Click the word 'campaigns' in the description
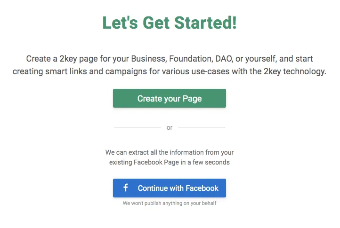 tap(126, 71)
